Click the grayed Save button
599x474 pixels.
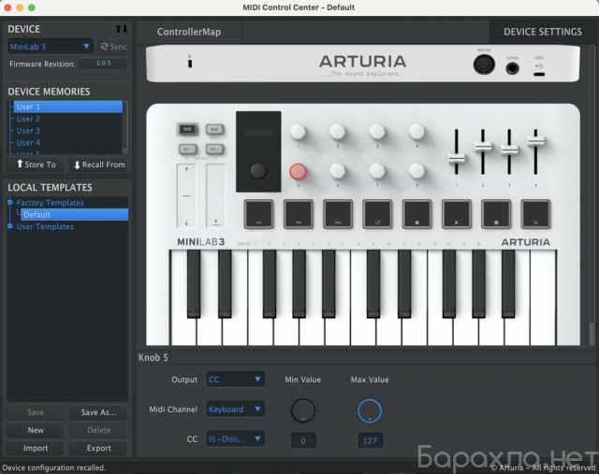36,412
